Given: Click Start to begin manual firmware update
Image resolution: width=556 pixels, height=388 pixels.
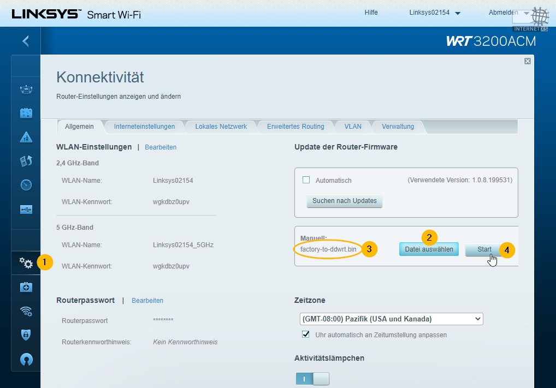Looking at the screenshot, I should (x=484, y=249).
